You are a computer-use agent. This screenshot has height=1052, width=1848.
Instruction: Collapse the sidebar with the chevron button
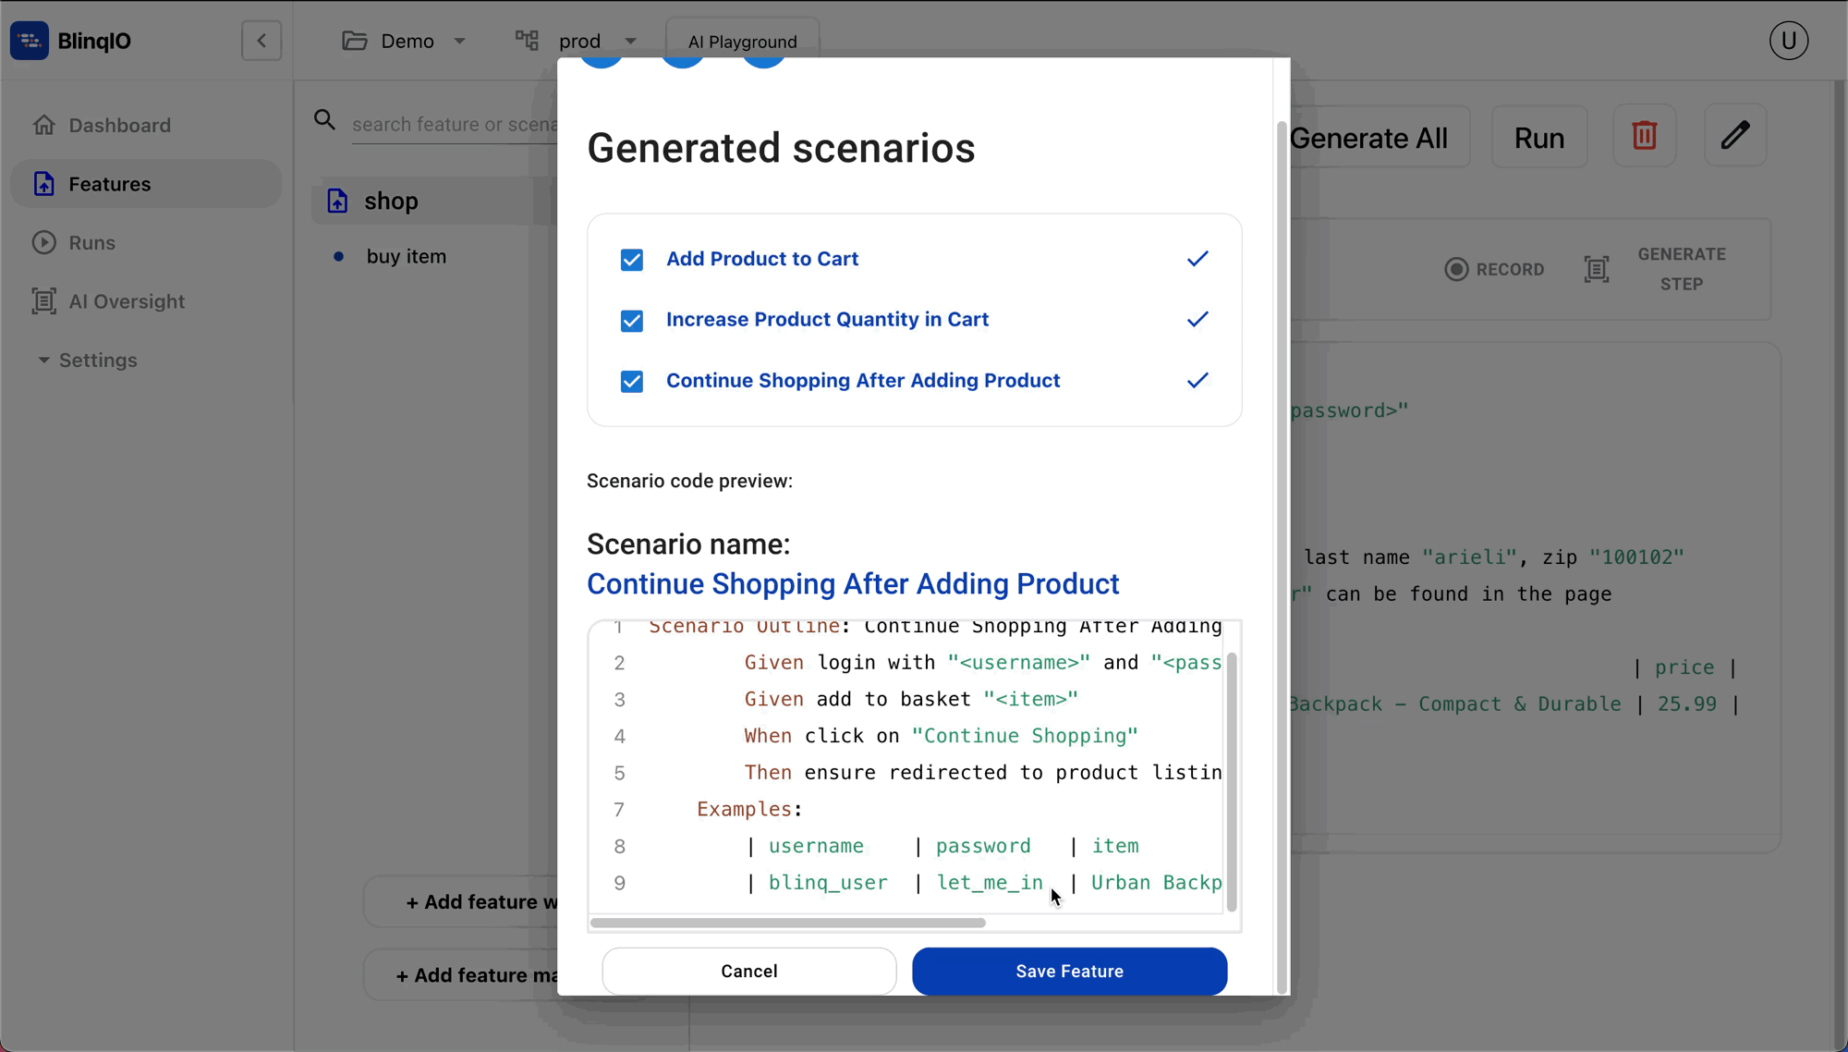point(261,41)
